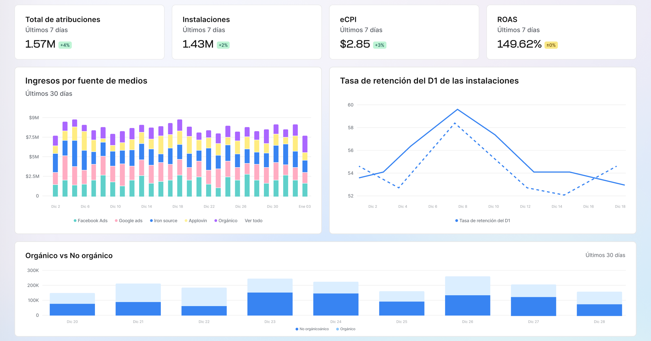Click the ±0% badge on ROAS
651x341 pixels.
click(x=551, y=45)
